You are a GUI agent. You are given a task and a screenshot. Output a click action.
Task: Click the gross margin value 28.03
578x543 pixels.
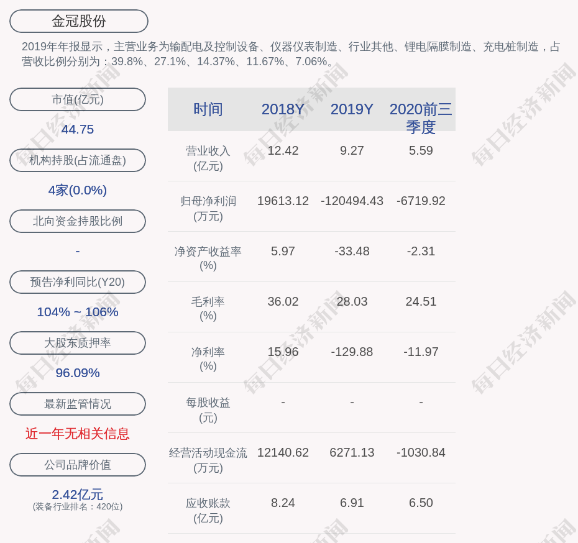click(x=352, y=302)
